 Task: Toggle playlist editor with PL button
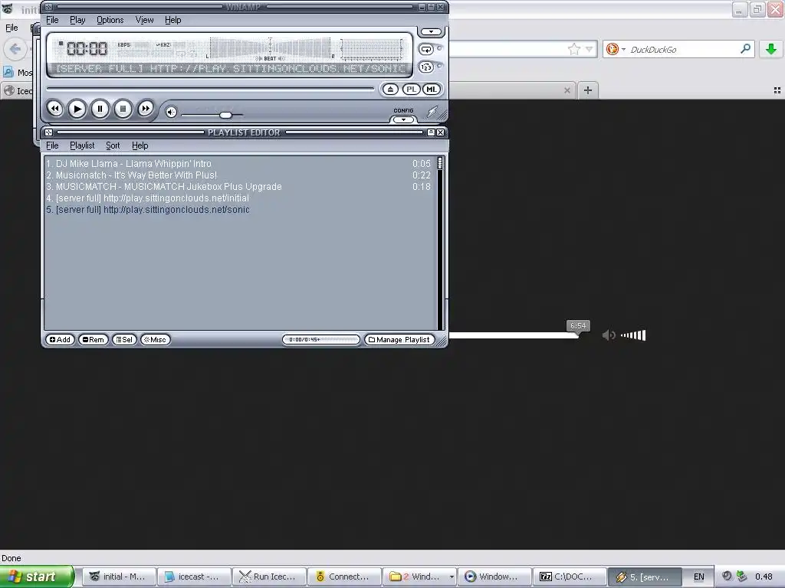[x=411, y=89]
